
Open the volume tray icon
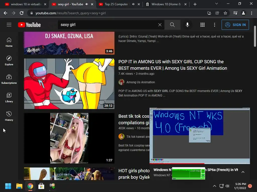coord(227,186)
